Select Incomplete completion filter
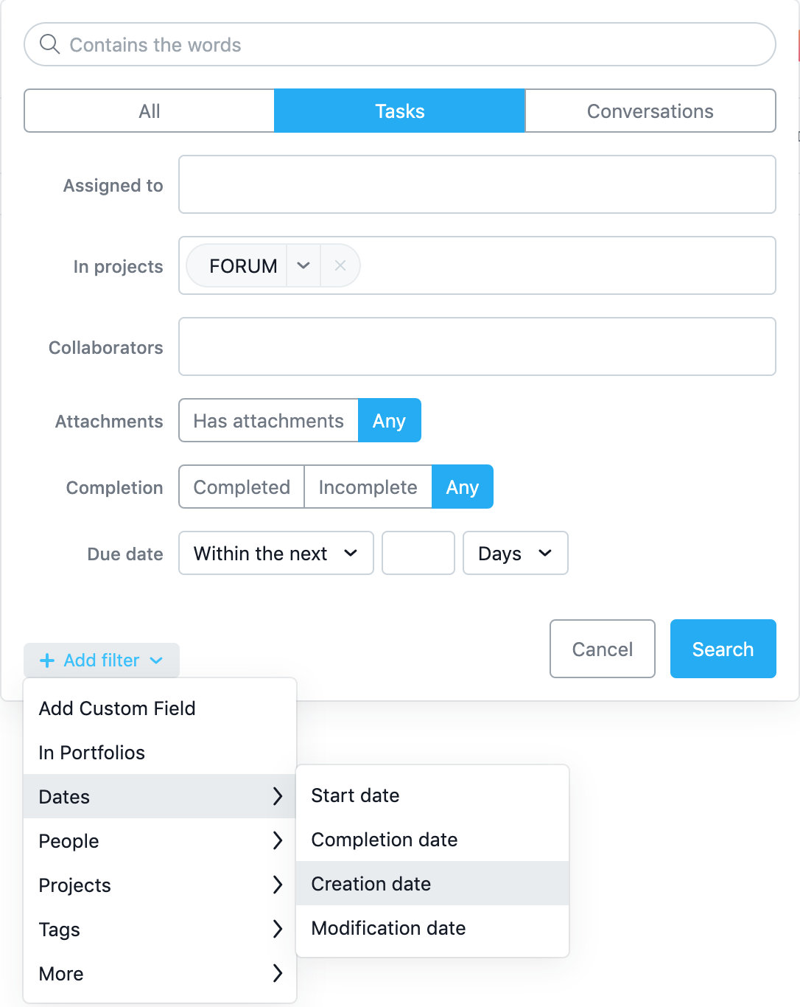The height and width of the screenshot is (1007, 800). [368, 487]
